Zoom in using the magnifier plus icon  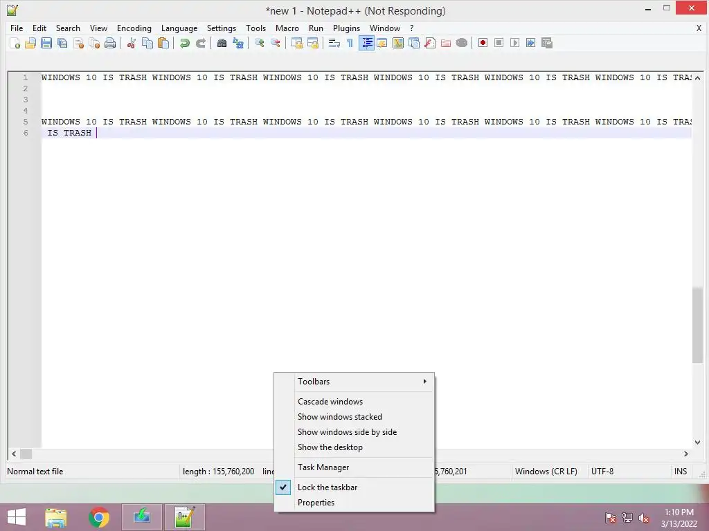259,43
